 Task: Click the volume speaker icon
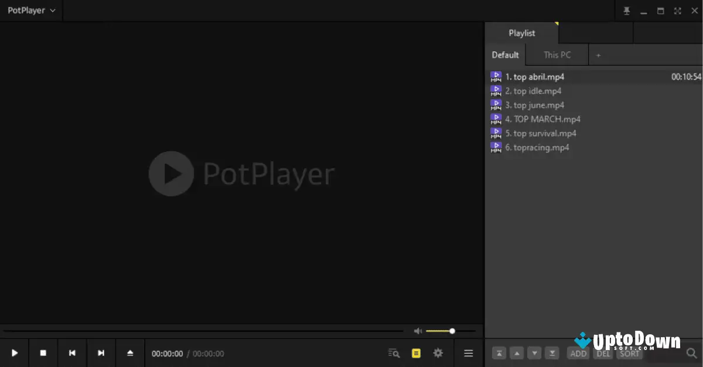(417, 331)
